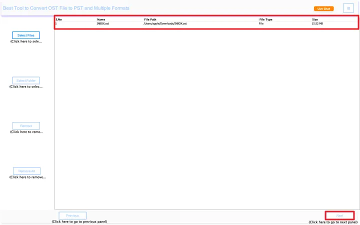Click the /Users/apple/Downloads/INBOX.ost path cell
The height and width of the screenshot is (225, 360).
165,23
